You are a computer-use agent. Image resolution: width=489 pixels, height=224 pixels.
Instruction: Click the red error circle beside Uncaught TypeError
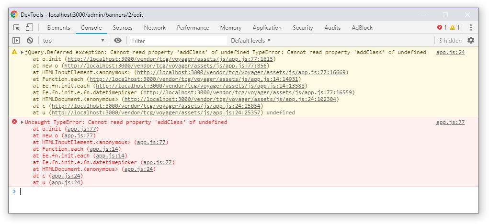[x=14, y=122]
